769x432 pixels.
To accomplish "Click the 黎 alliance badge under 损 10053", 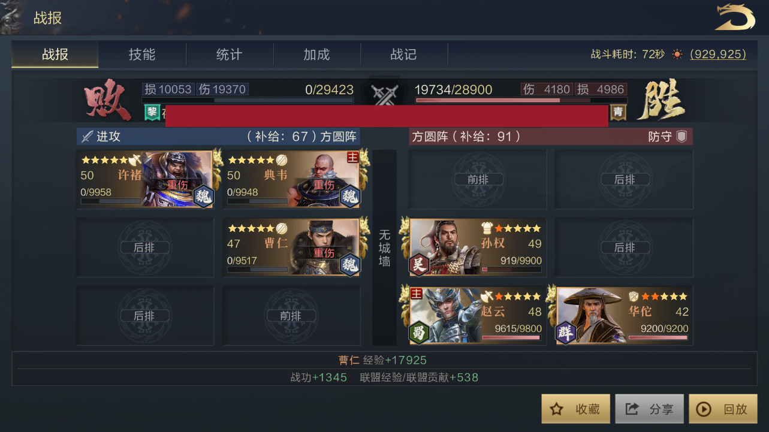I will click(x=152, y=112).
